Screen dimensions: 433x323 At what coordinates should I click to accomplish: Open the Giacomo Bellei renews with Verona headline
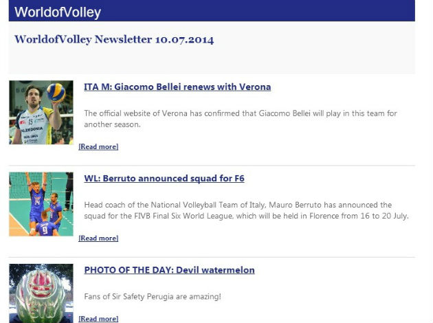(177, 87)
